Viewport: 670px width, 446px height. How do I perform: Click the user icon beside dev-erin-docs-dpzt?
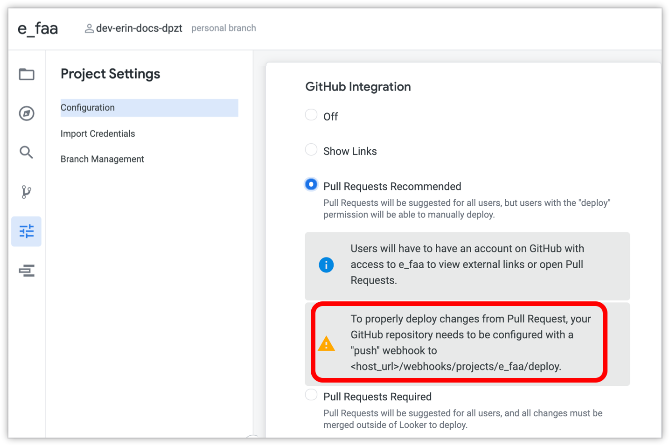pyautogui.click(x=89, y=28)
